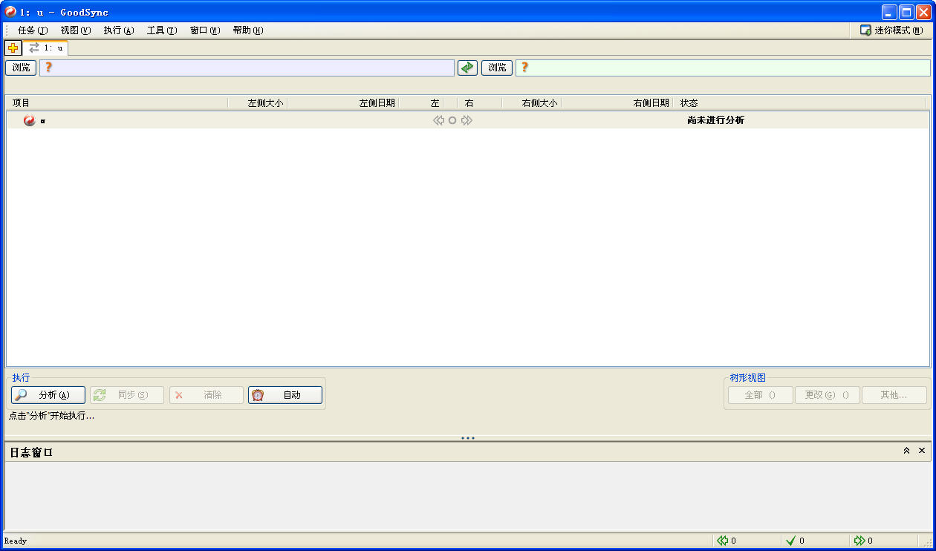Switch to 迷你模式 mini mode
This screenshot has height=551, width=936.
891,30
